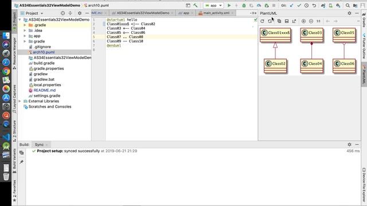Collapse the AS34Essentials32ViewModelDemo root node

click(x=20, y=20)
